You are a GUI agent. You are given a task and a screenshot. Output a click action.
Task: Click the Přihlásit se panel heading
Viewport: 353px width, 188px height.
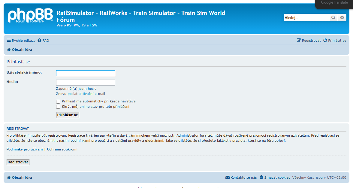click(x=18, y=62)
